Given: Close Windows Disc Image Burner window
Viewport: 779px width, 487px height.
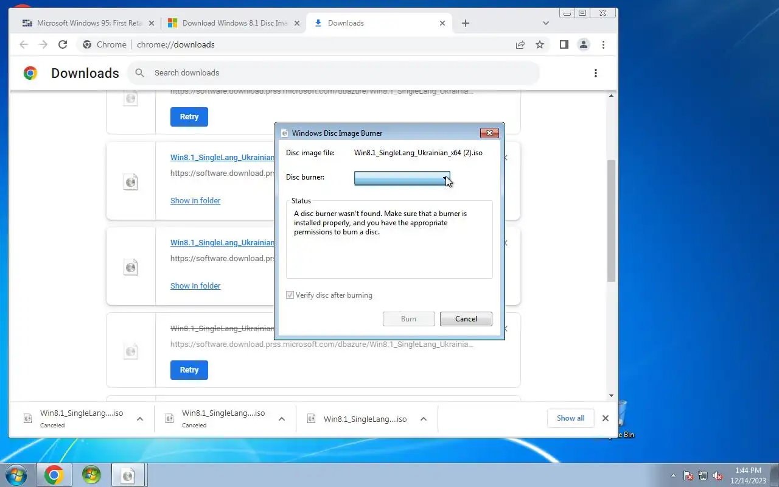Looking at the screenshot, I should 489,133.
